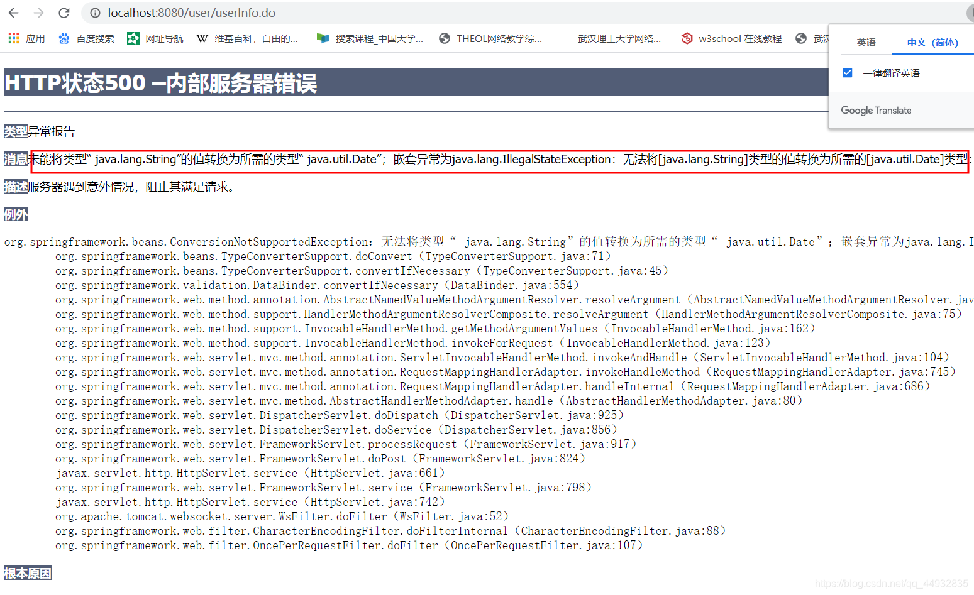Select the 中文（简体）tab in translate popup
Screen dimensions: 974x595
[932, 42]
